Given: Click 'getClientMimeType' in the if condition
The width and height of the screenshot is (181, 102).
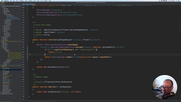Looking at the screenshot, I should pos(64,50).
